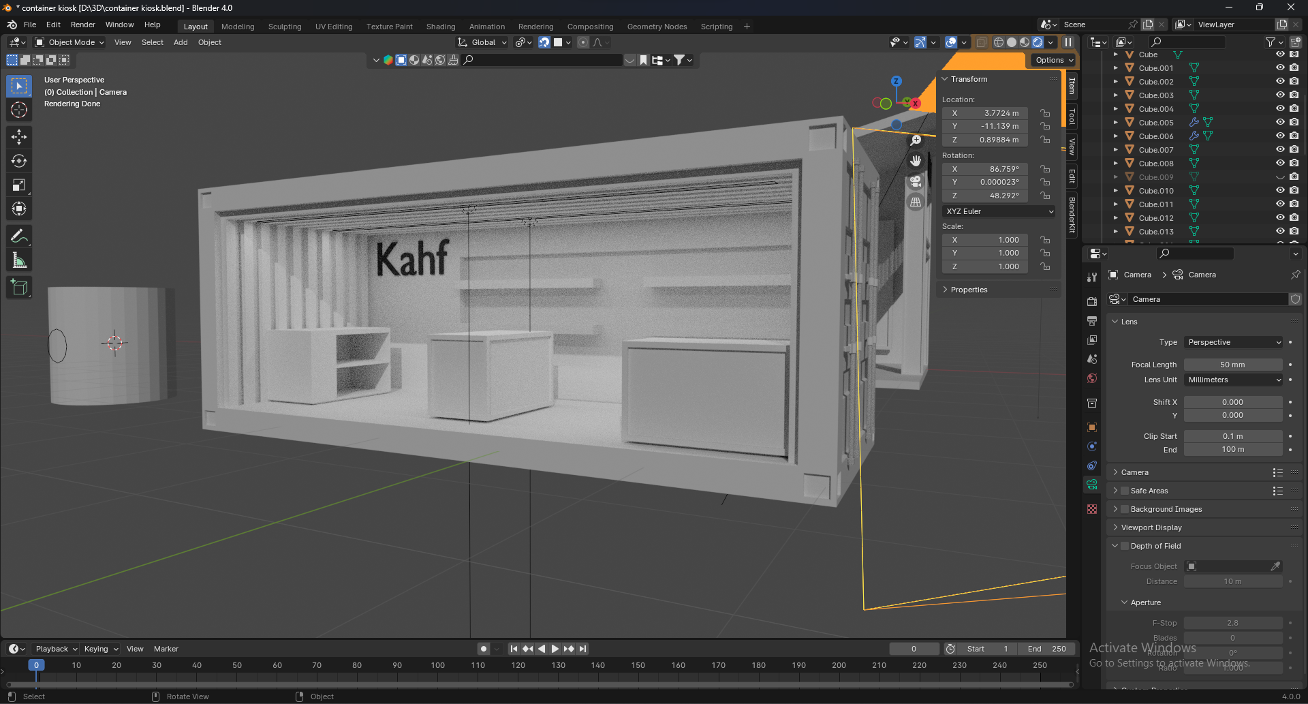Enable the Safe Areas checkbox
1308x704 pixels.
pos(1125,491)
